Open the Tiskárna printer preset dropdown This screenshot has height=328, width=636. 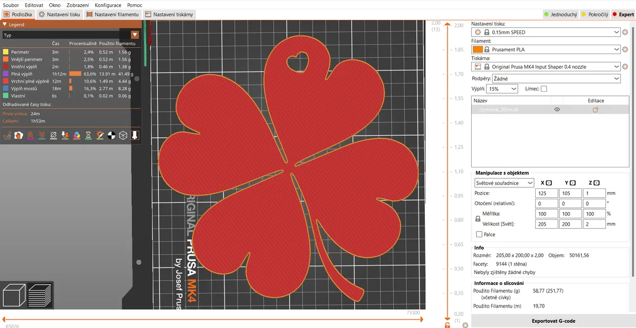point(547,67)
